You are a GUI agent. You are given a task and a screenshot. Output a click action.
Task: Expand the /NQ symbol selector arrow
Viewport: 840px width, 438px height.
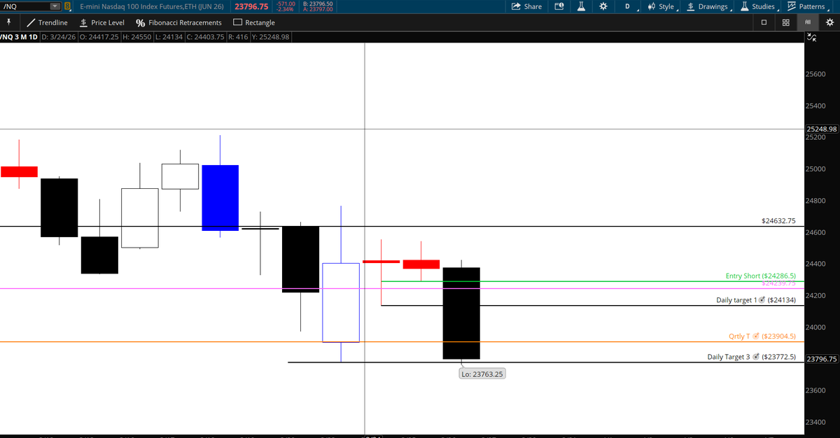point(55,6)
